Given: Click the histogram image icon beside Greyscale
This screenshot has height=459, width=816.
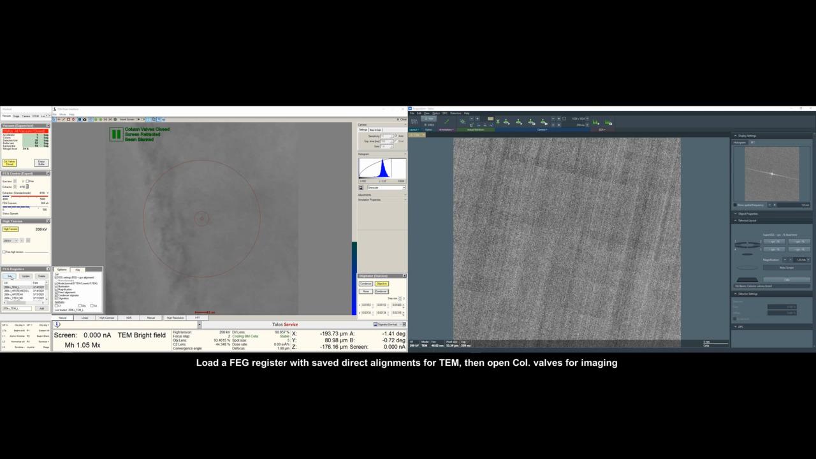Looking at the screenshot, I should [361, 187].
